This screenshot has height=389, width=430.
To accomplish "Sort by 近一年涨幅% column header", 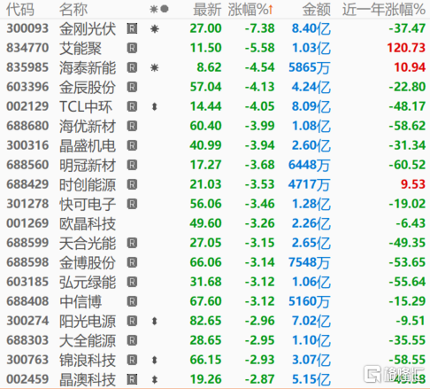I will point(384,10).
